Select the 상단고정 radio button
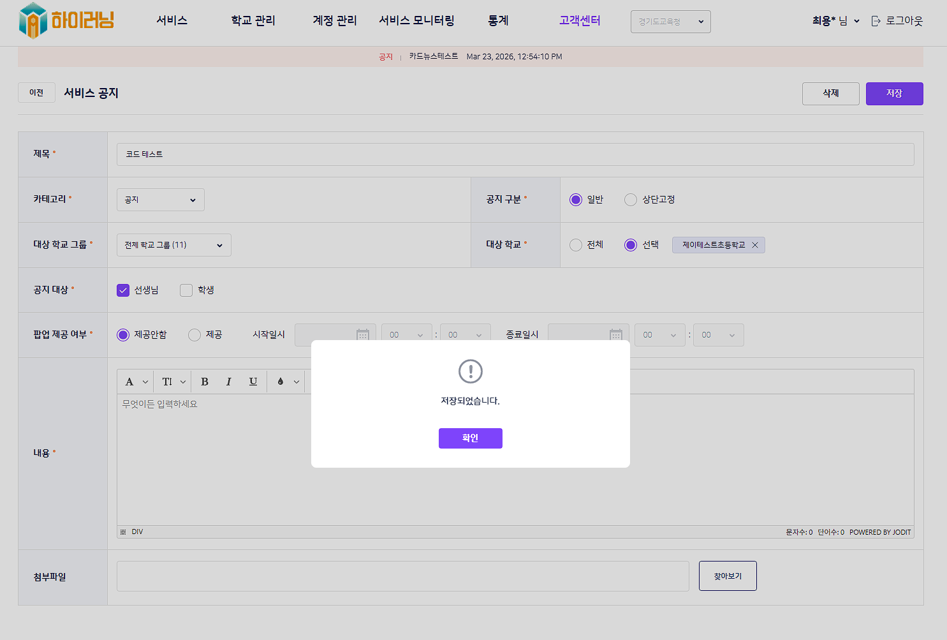Image resolution: width=947 pixels, height=640 pixels. (x=631, y=200)
